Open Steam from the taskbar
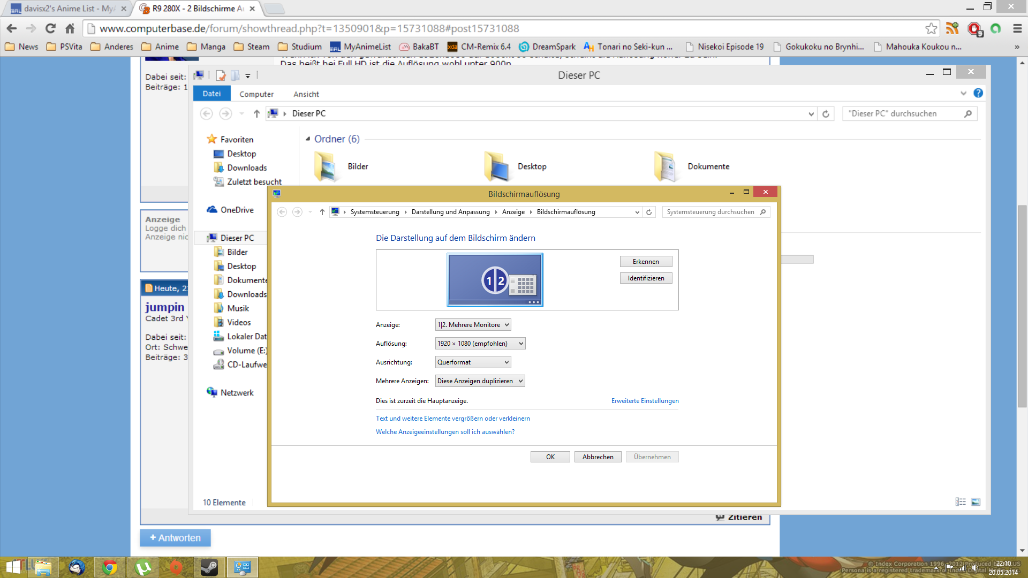Image resolution: width=1028 pixels, height=578 pixels. [209, 567]
